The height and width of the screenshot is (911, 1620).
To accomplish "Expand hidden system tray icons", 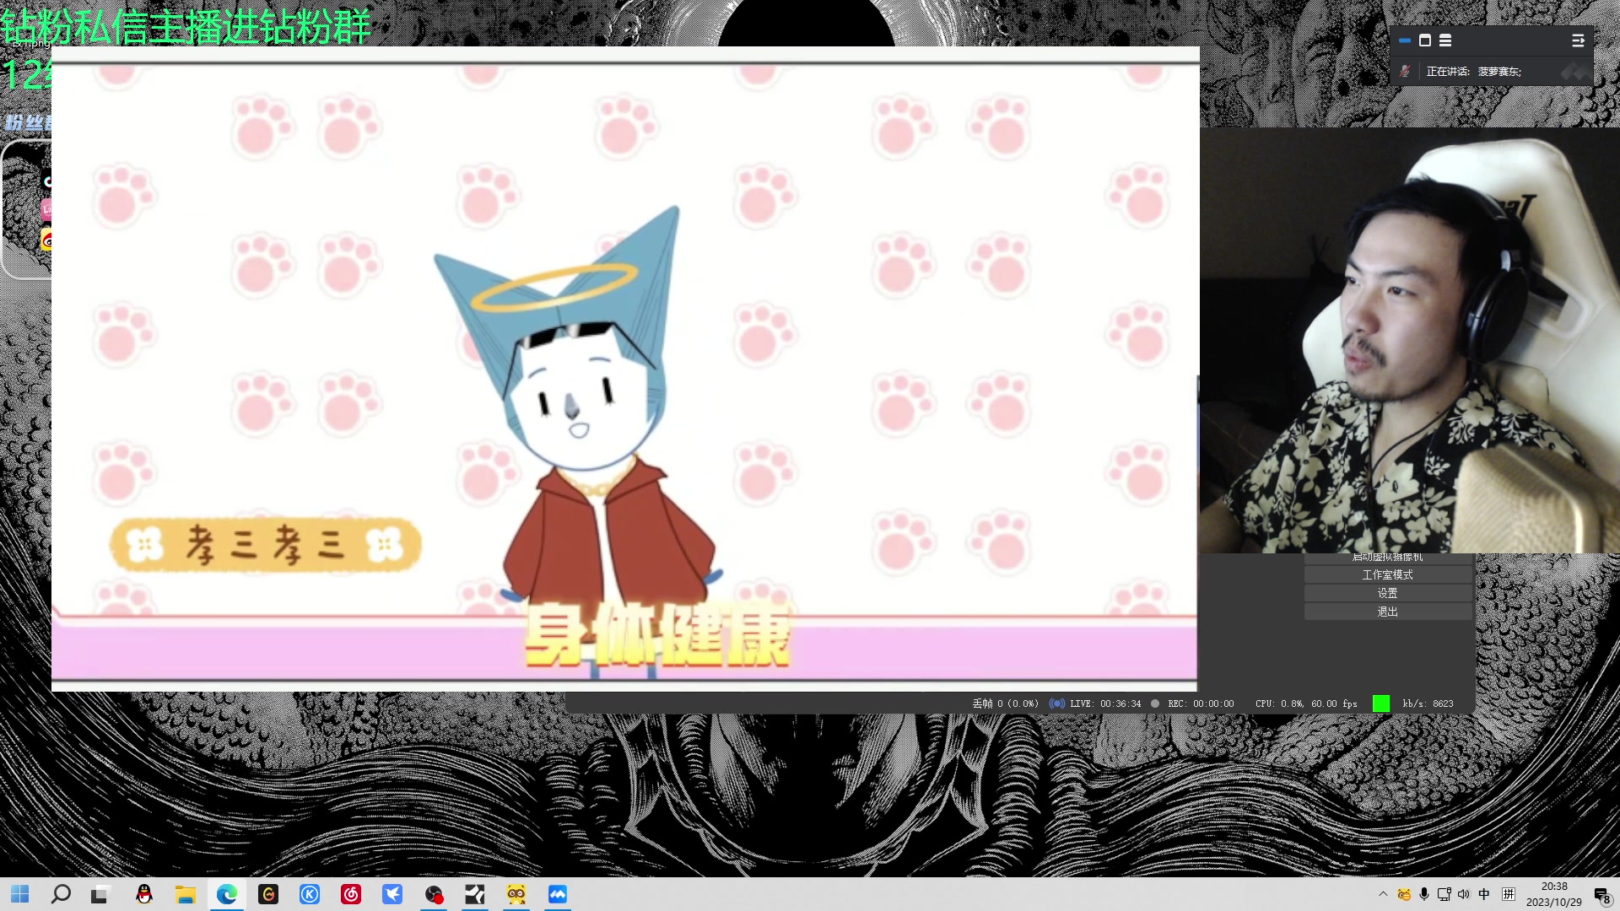I will coord(1382,894).
